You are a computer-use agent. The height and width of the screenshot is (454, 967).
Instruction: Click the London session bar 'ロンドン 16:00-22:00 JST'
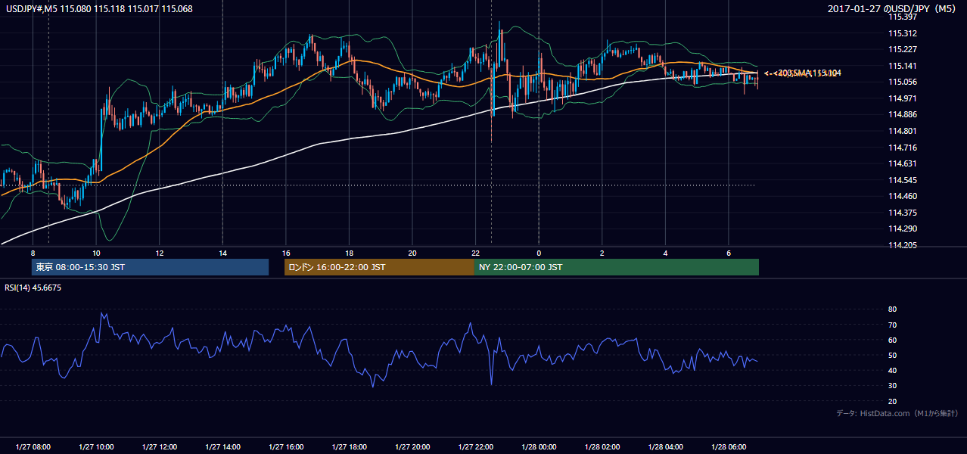tap(379, 267)
